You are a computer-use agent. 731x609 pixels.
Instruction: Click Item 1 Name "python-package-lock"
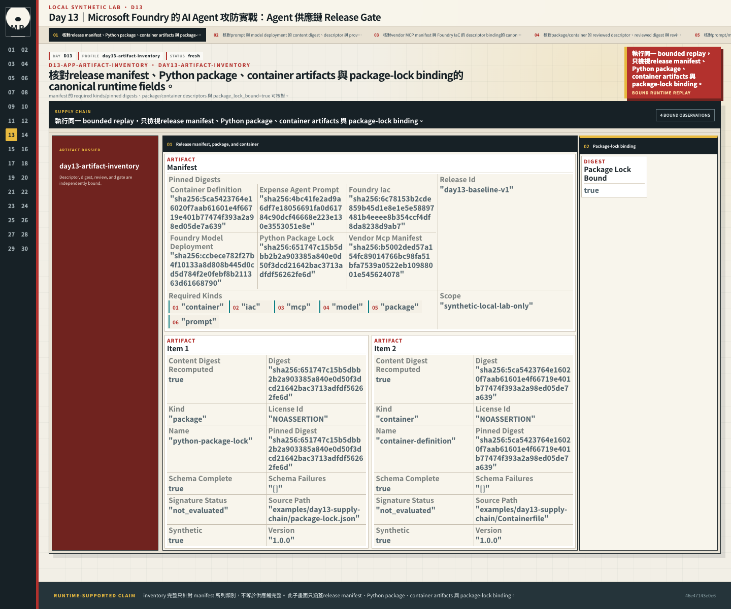click(211, 441)
